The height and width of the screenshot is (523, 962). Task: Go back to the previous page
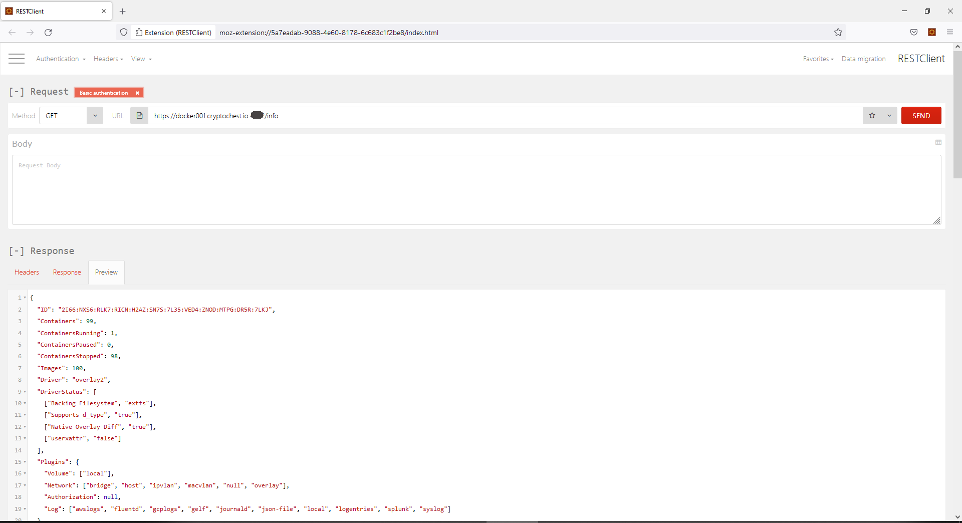click(12, 33)
